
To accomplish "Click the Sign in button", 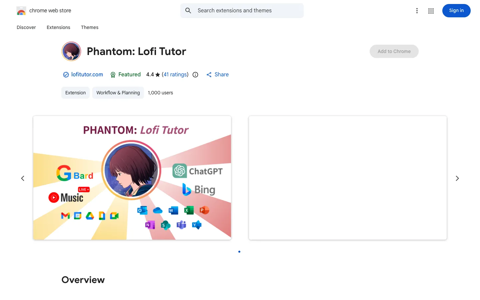I will tap(456, 11).
